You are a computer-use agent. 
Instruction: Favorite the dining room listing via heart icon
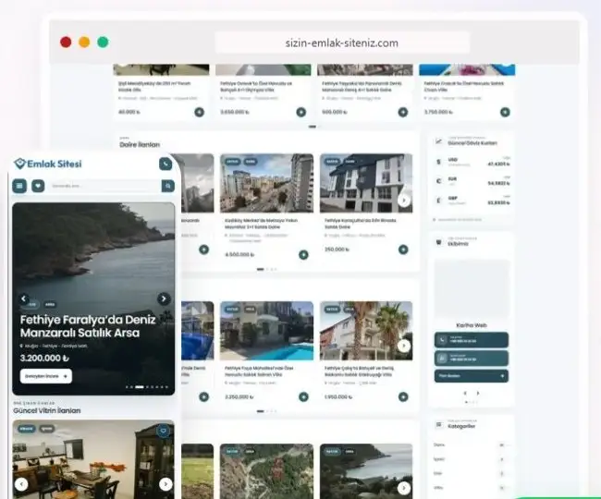pos(164,431)
